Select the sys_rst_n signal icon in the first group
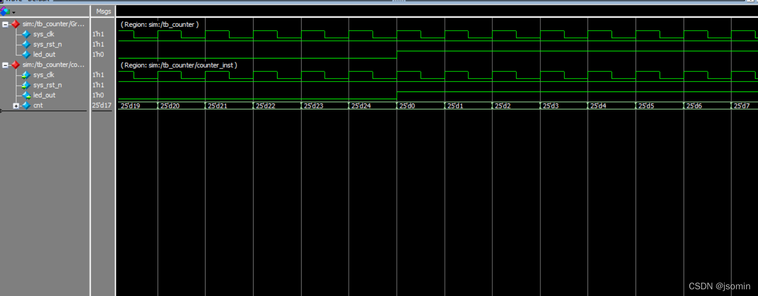 tap(26, 44)
